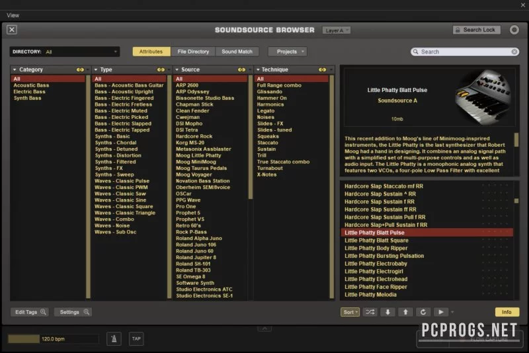The height and width of the screenshot is (353, 529).
Task: Click the Source column scrollbar
Action: click(x=251, y=137)
